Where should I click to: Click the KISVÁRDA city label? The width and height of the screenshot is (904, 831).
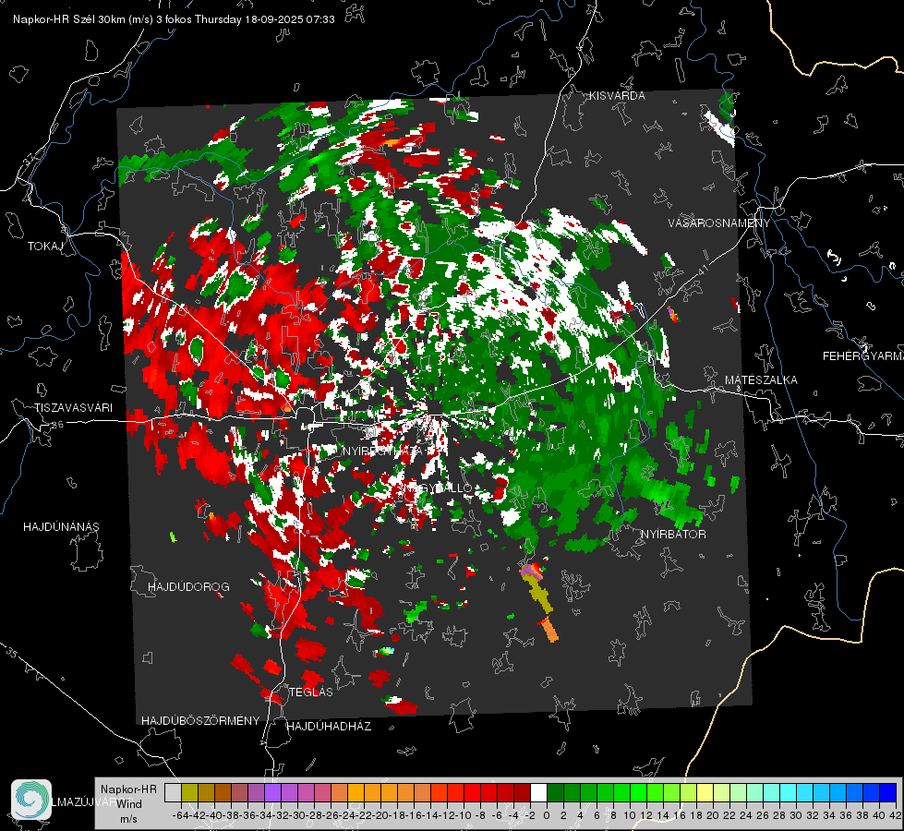(616, 96)
